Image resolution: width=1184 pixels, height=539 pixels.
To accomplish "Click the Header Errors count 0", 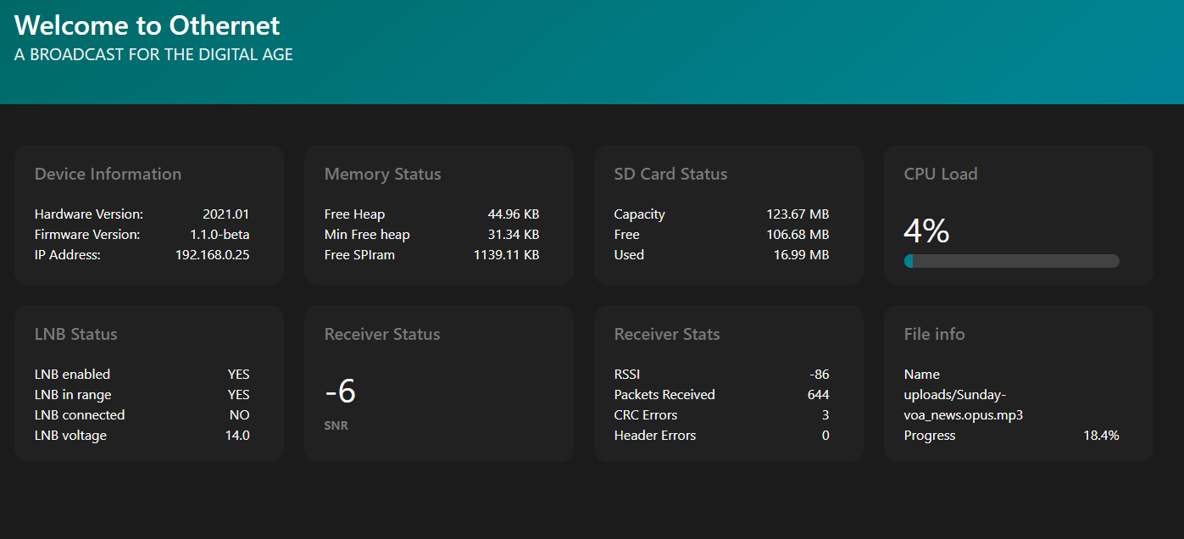I will click(x=825, y=436).
